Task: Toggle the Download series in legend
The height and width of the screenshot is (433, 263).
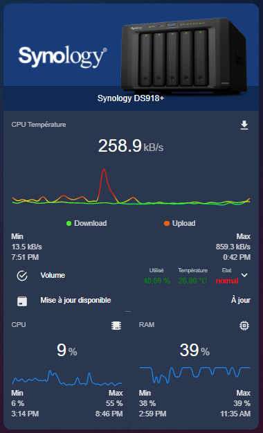Action: (x=87, y=223)
